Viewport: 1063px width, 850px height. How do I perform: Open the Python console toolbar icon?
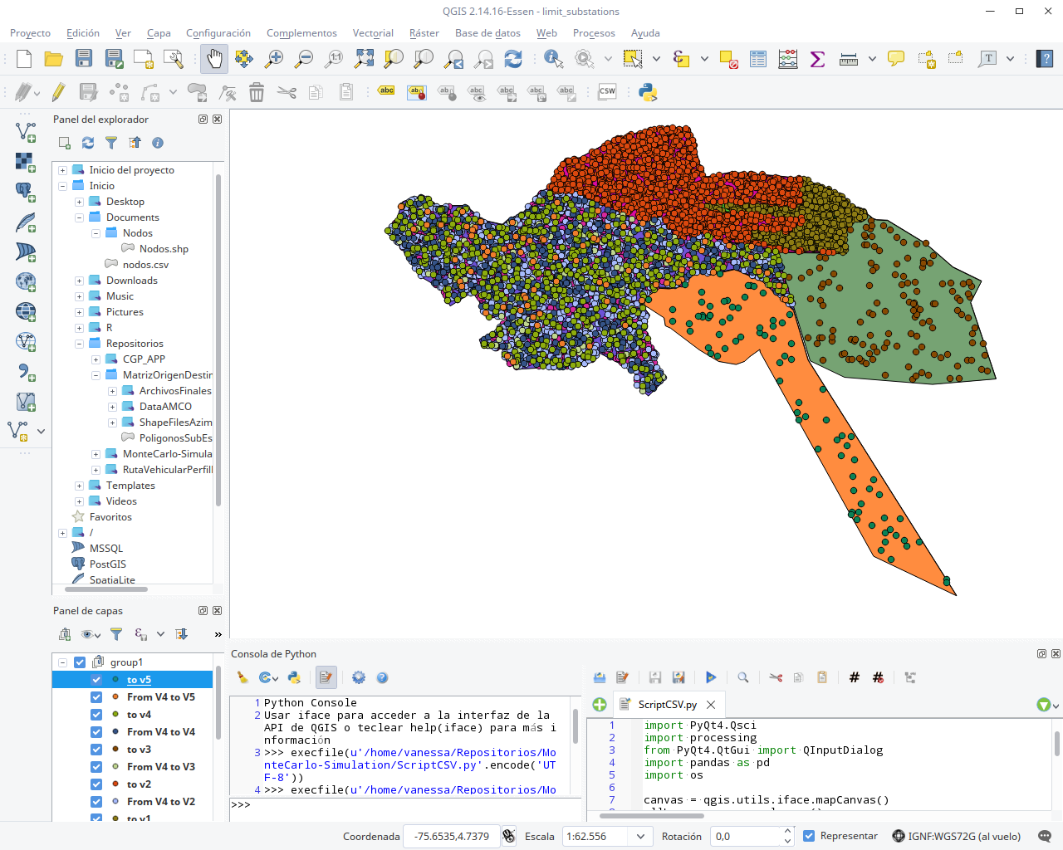(x=648, y=92)
